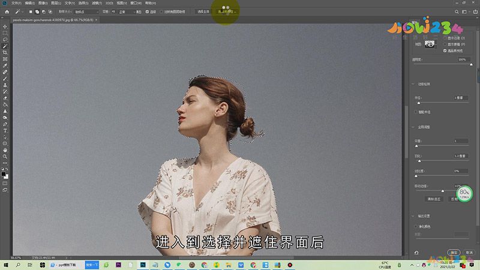Select the Healing Brush tool
This screenshot has height=270, width=480.
point(5,72)
